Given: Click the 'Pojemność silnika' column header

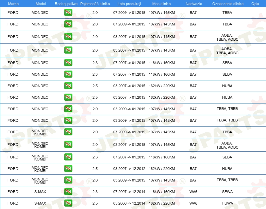Looking at the screenshot, I should pos(95,4).
